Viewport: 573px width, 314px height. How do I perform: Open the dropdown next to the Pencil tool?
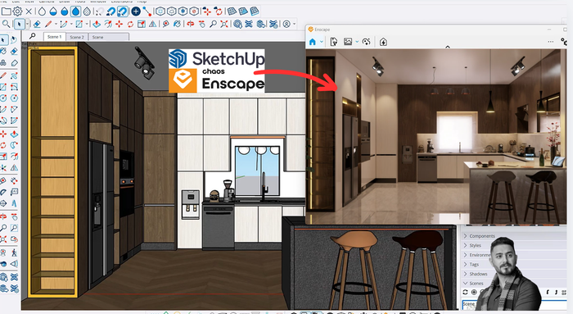tap(56, 25)
